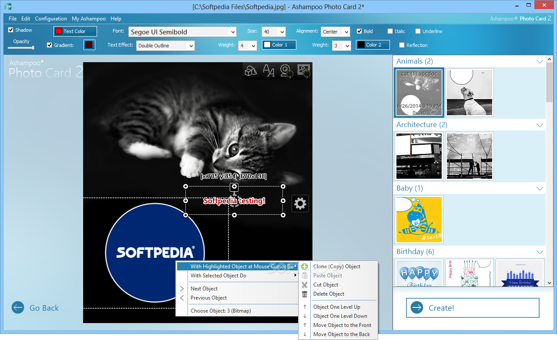
Task: Click the Object One Level Down arrow
Action: (x=305, y=316)
